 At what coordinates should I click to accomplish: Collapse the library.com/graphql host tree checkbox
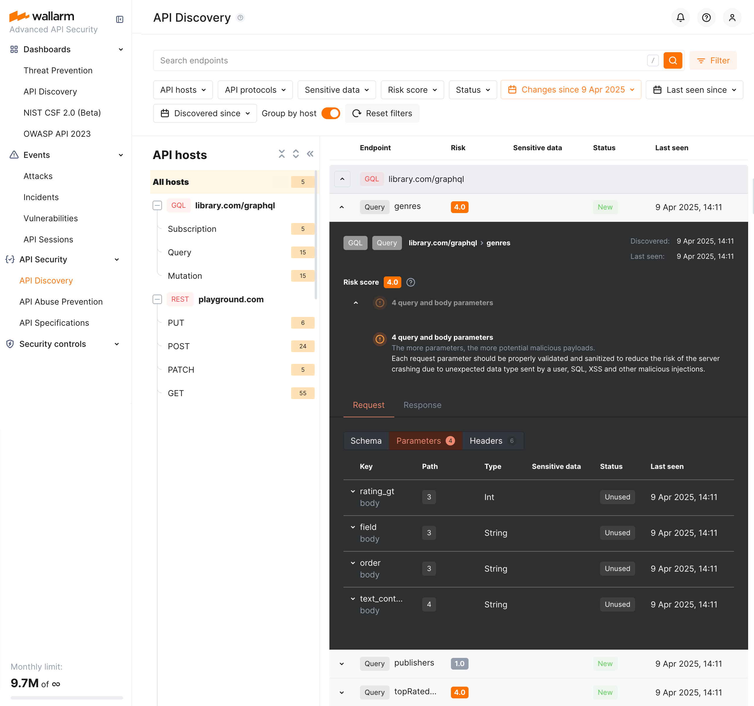click(x=157, y=206)
